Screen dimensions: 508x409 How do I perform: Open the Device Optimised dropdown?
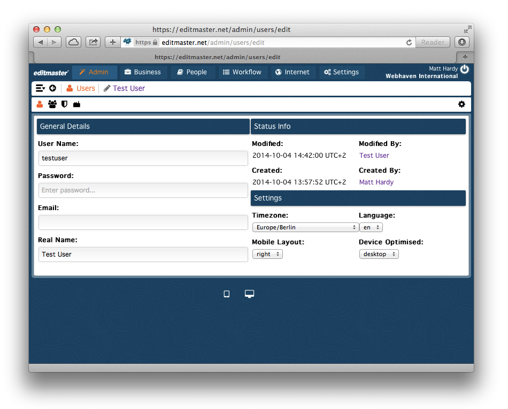[379, 254]
